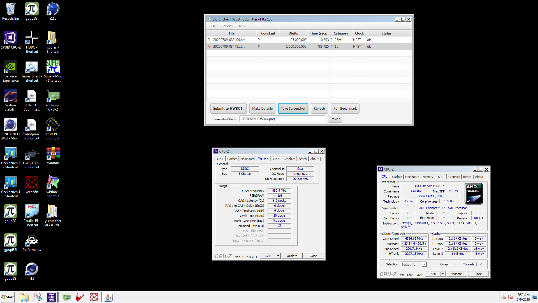Launch Performance monitor desktop icon
538x303 pixels.
[32, 242]
